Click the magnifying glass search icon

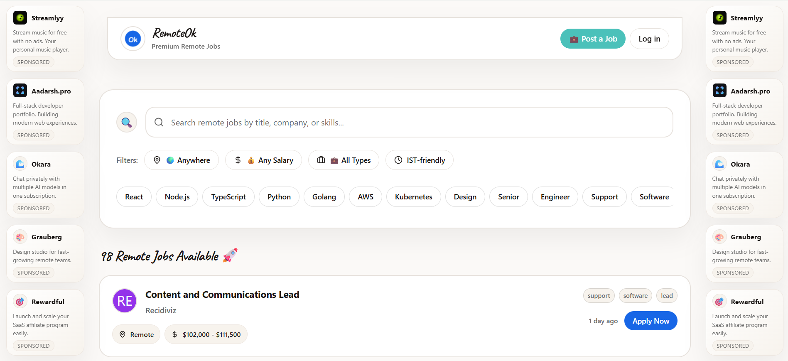127,122
